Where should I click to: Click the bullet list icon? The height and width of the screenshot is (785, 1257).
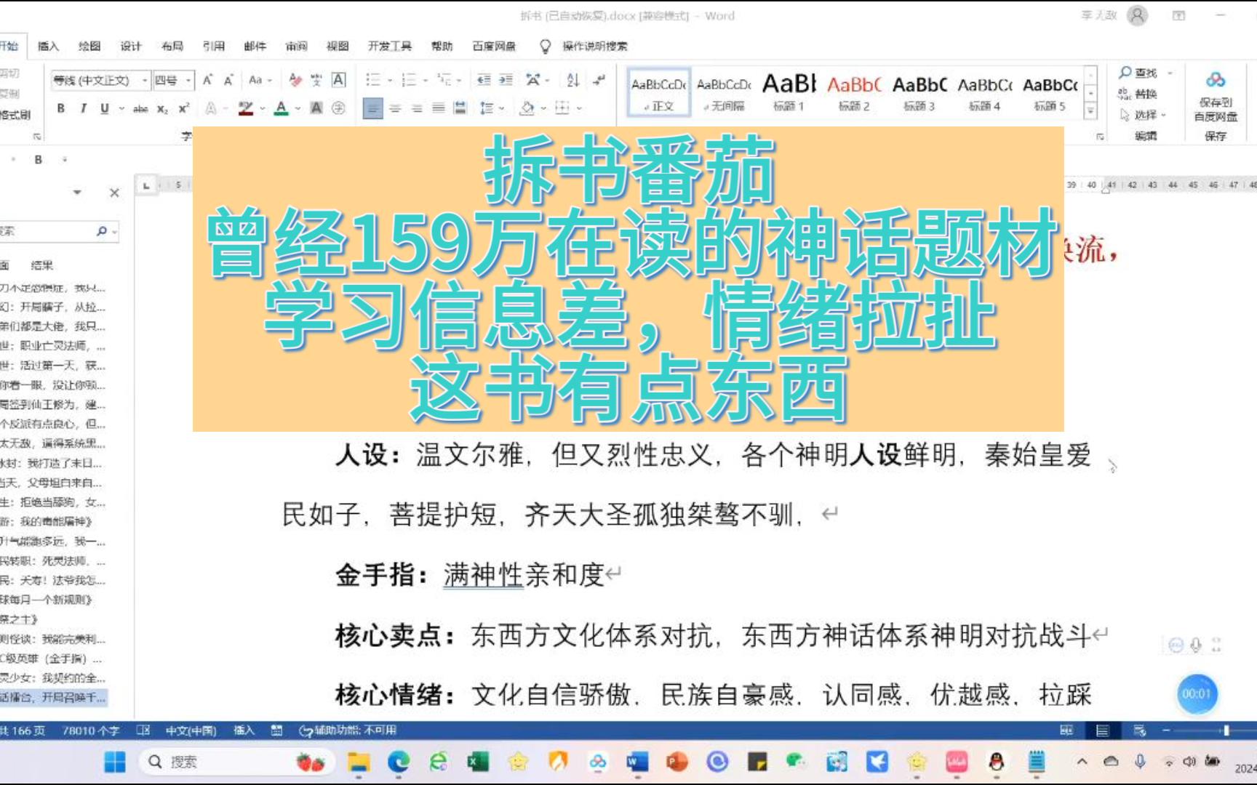(372, 80)
